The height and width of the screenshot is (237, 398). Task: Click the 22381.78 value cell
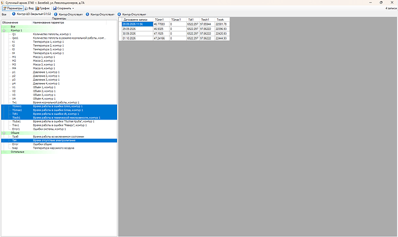click(x=222, y=24)
